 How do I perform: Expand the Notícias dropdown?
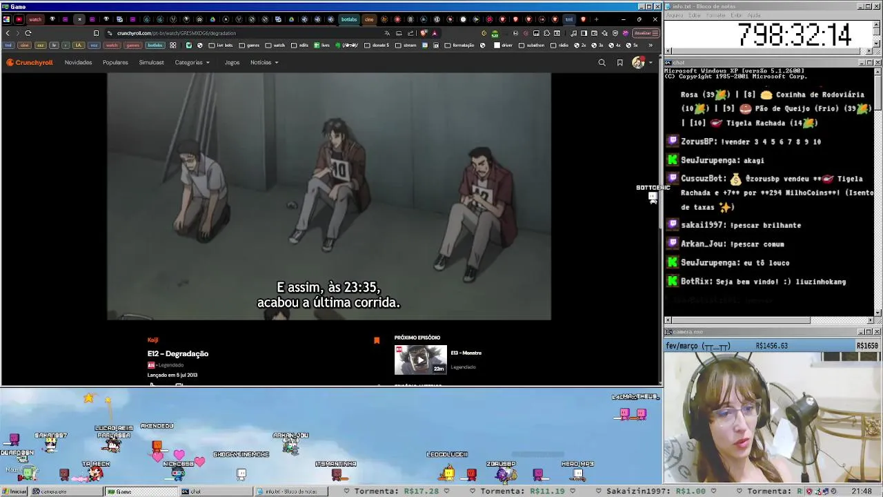[264, 63]
